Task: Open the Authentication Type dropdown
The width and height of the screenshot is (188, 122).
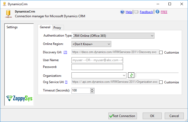Action: tap(113, 36)
